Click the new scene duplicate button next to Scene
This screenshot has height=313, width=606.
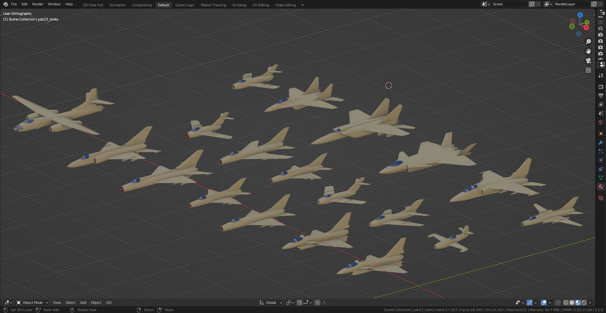click(x=531, y=4)
